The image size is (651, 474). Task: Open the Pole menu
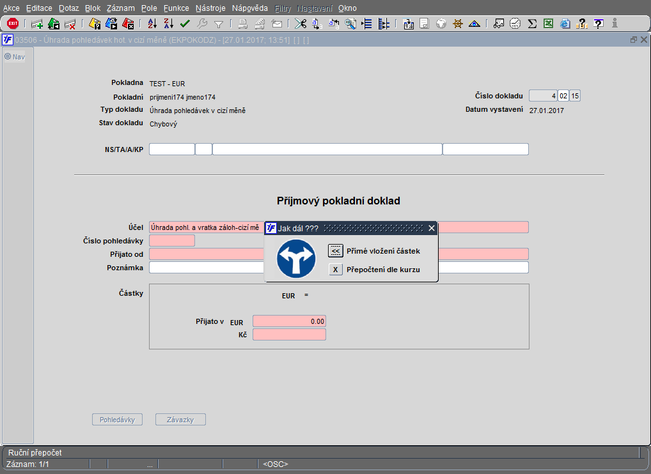149,8
